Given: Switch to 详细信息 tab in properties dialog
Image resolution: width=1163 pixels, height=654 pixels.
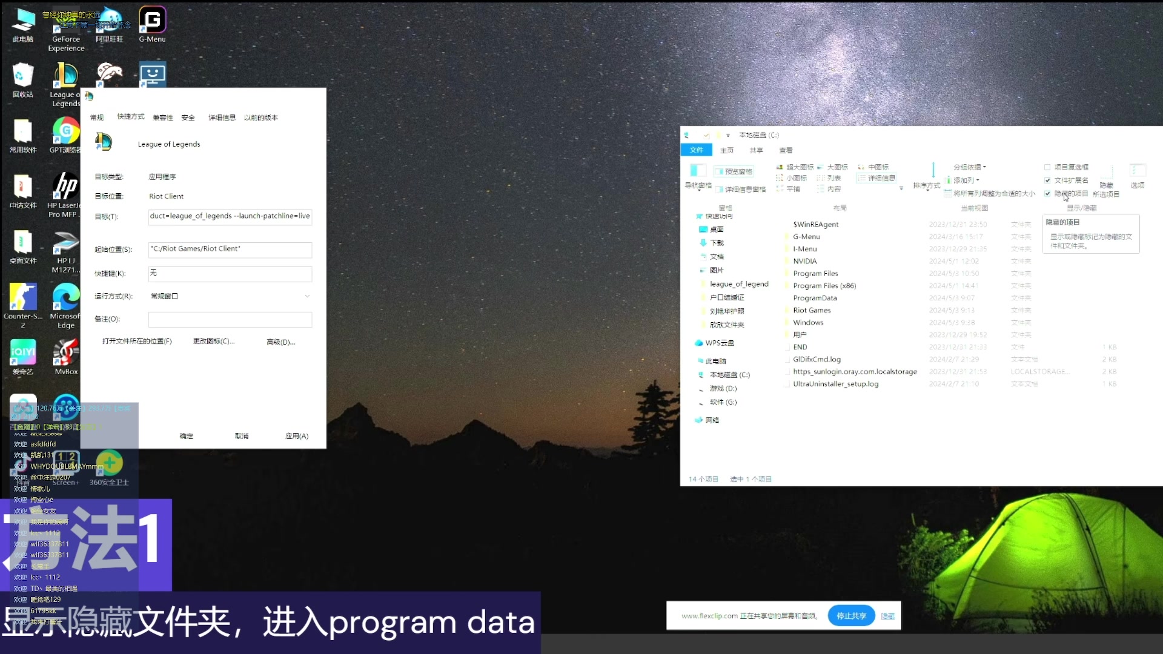Looking at the screenshot, I should pyautogui.click(x=222, y=117).
